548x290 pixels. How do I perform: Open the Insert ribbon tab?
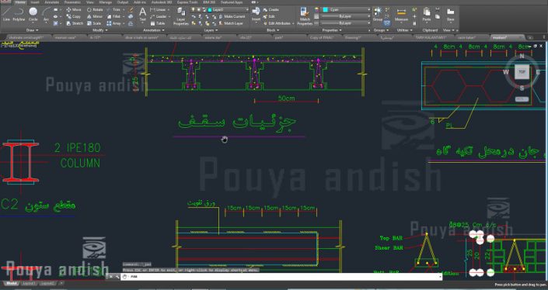(x=35, y=2)
